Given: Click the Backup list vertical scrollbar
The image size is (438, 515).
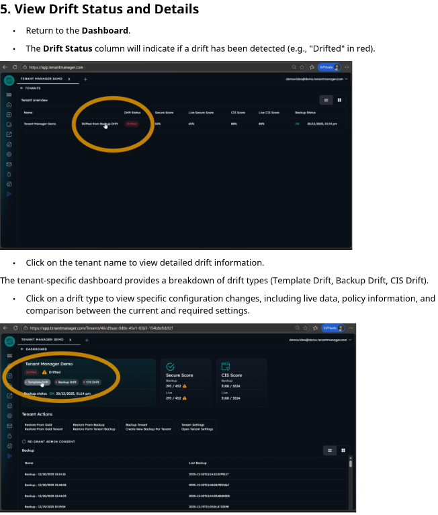Looking at the screenshot, I should pos(350,463).
